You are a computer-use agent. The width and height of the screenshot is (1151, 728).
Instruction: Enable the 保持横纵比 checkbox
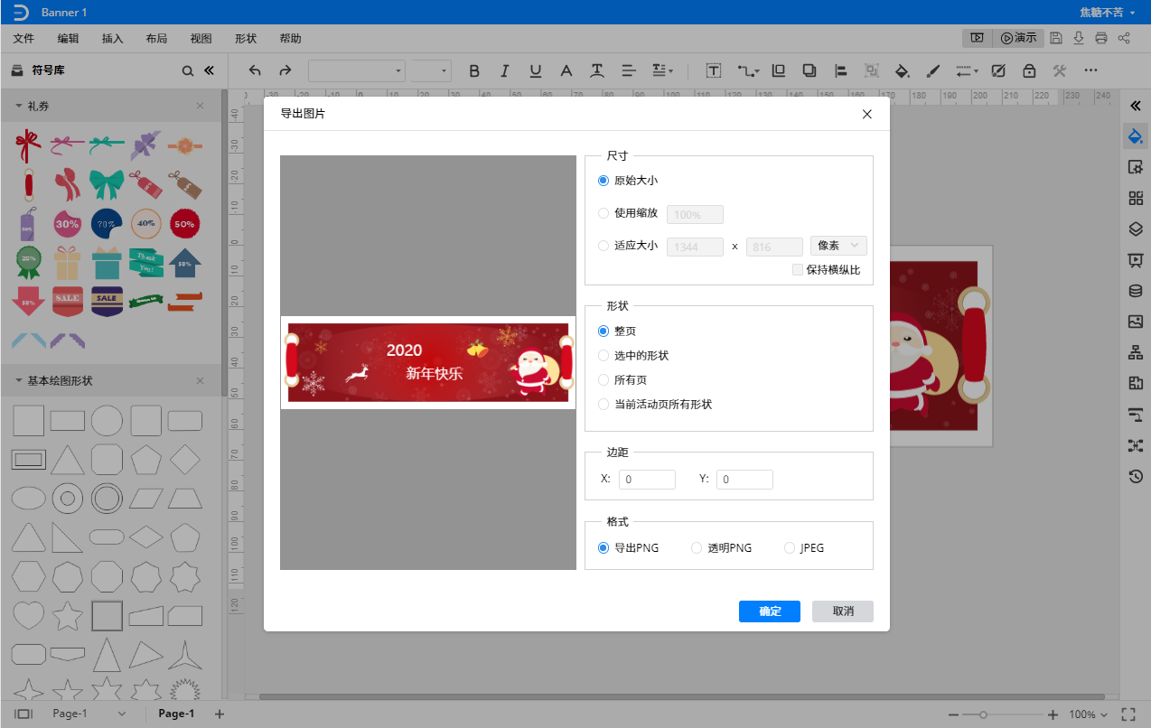pos(798,269)
